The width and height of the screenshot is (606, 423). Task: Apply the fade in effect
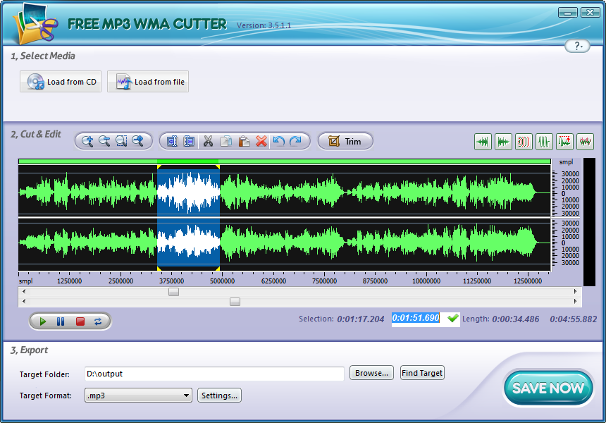click(x=483, y=142)
